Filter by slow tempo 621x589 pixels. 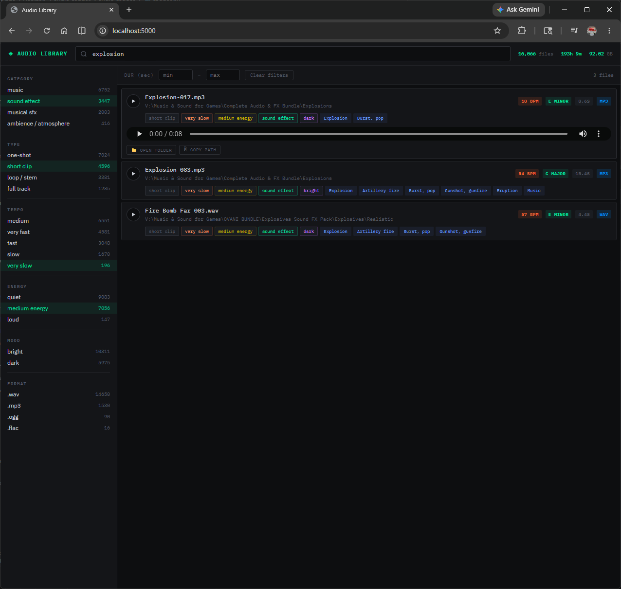click(58, 254)
